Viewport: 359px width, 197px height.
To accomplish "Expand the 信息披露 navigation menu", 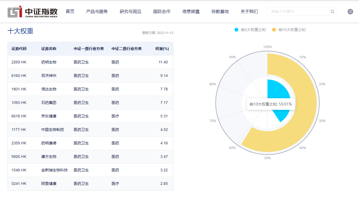I will (191, 12).
